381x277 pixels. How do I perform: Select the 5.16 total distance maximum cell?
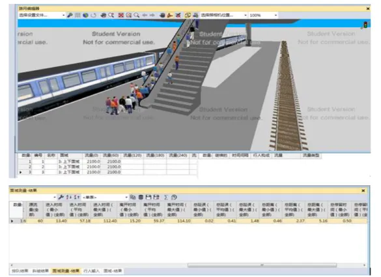(316, 220)
